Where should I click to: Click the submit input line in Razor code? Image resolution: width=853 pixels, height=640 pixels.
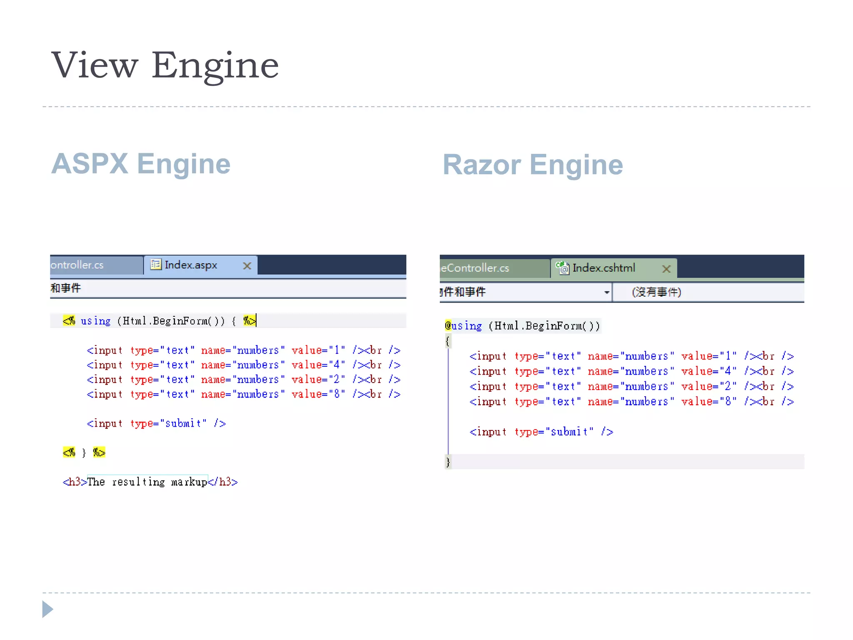541,432
